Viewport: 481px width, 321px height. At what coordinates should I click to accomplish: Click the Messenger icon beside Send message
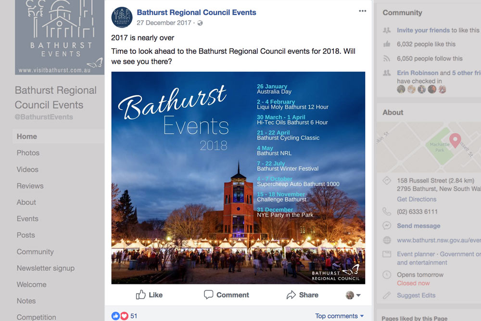[387, 226]
